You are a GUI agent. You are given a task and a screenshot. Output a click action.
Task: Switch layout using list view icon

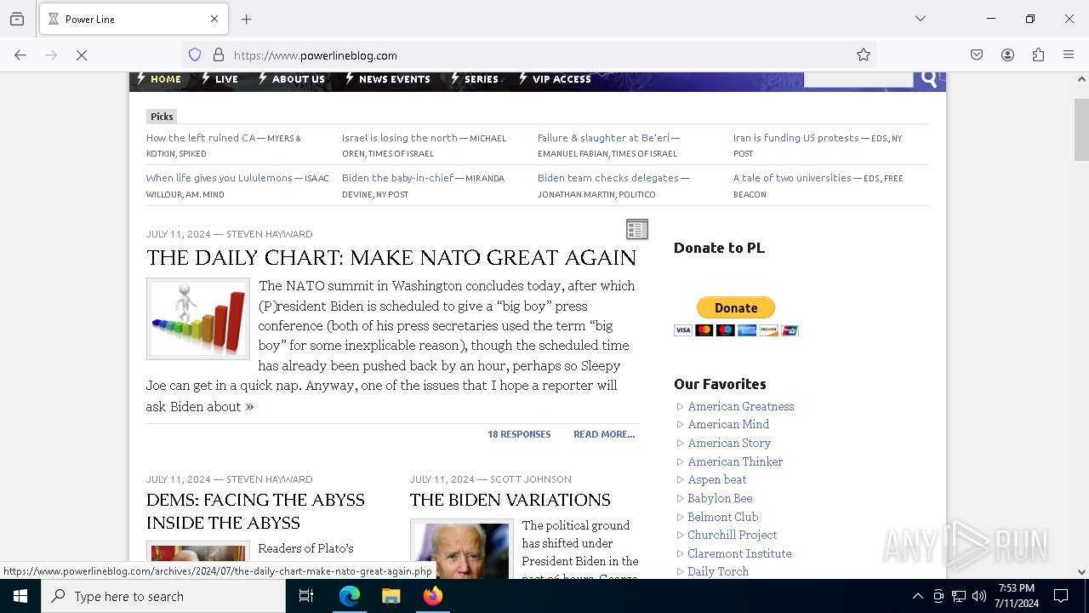click(x=637, y=229)
